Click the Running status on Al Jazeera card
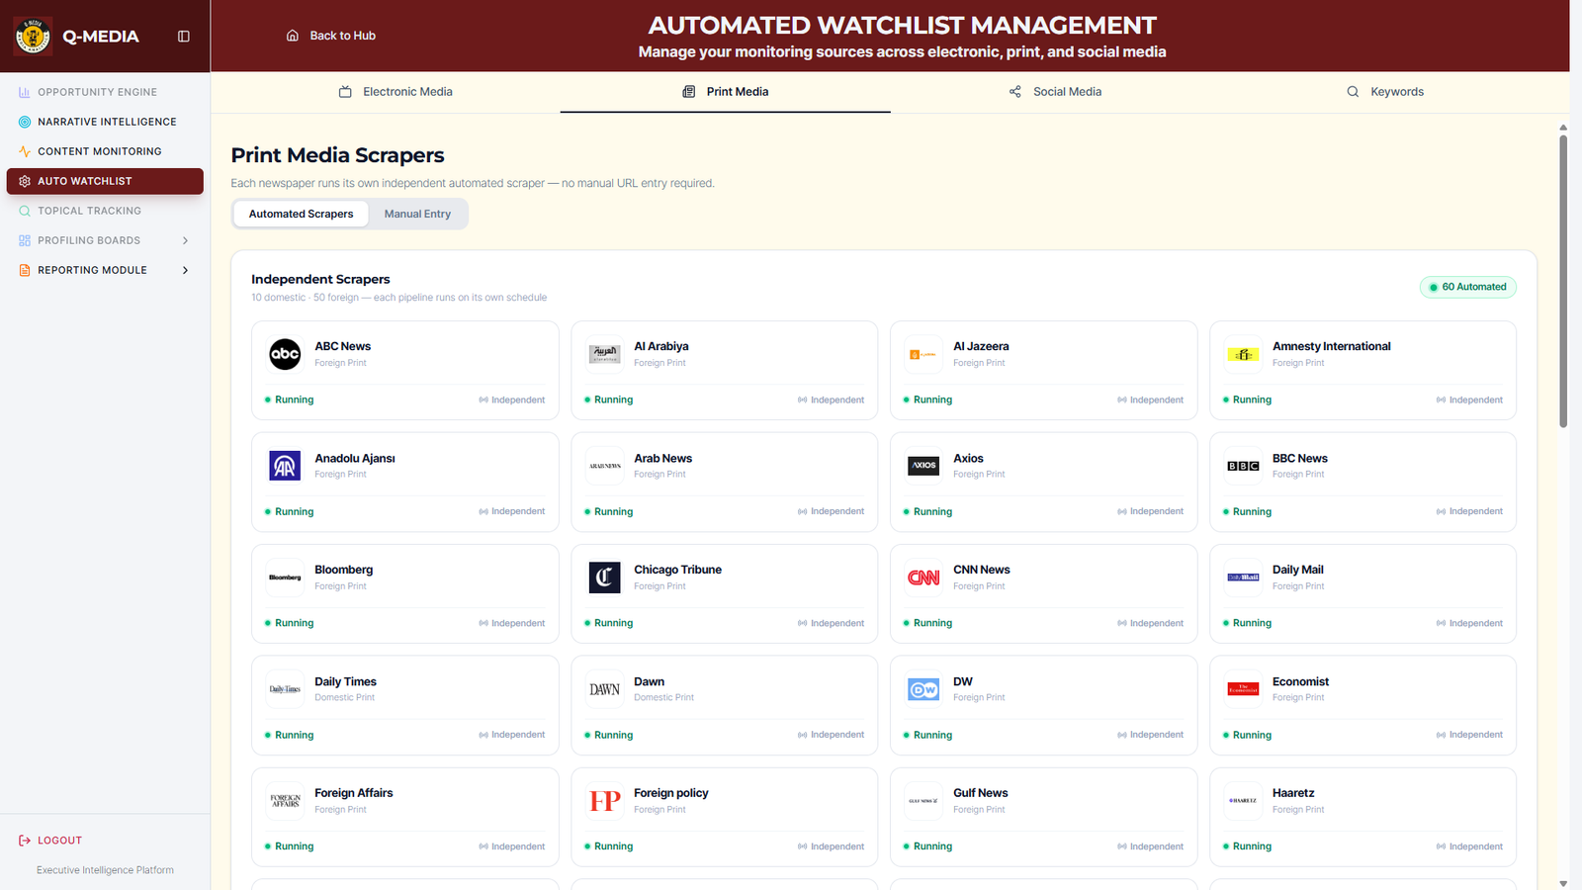The image size is (1582, 890). (927, 400)
